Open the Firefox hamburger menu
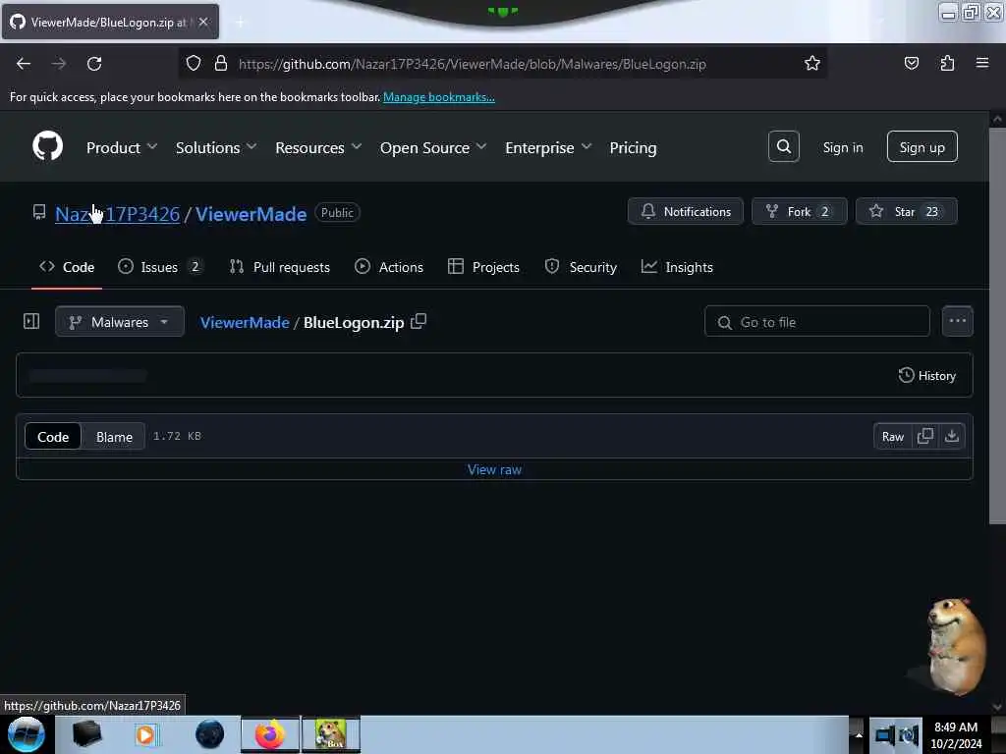The width and height of the screenshot is (1006, 754). pyautogui.click(x=982, y=64)
